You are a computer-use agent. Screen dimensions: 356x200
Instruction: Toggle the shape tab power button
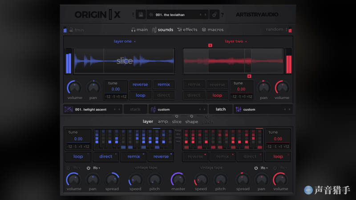point(191,116)
